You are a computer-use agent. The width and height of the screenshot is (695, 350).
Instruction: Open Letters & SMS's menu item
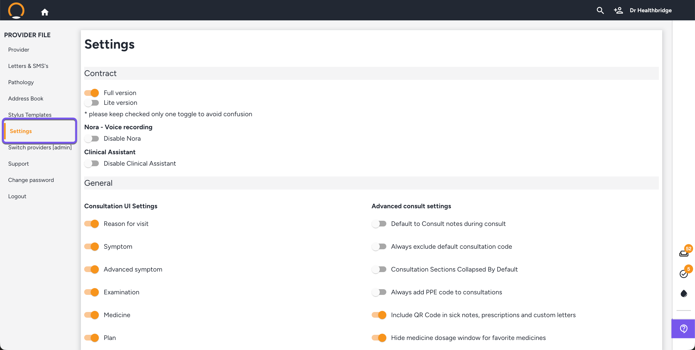28,66
